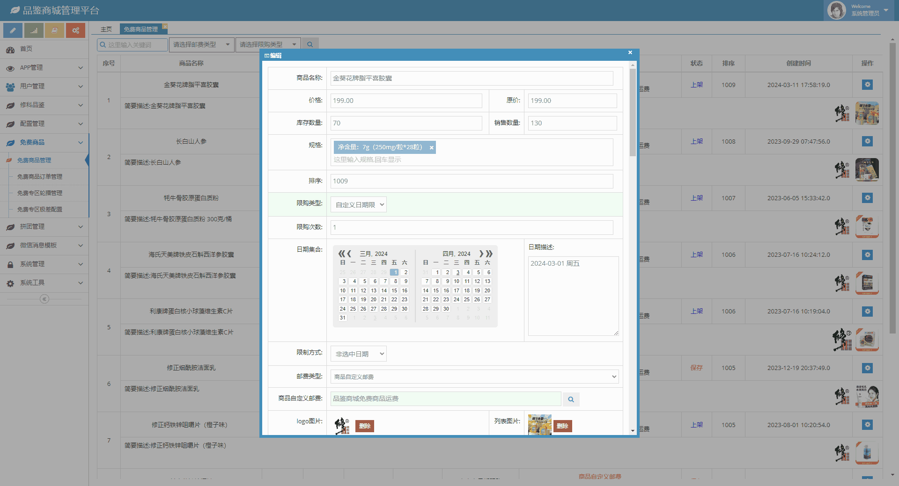Click the bar chart statistics toolbar icon
Screen dimensions: 899x486
(34, 30)
